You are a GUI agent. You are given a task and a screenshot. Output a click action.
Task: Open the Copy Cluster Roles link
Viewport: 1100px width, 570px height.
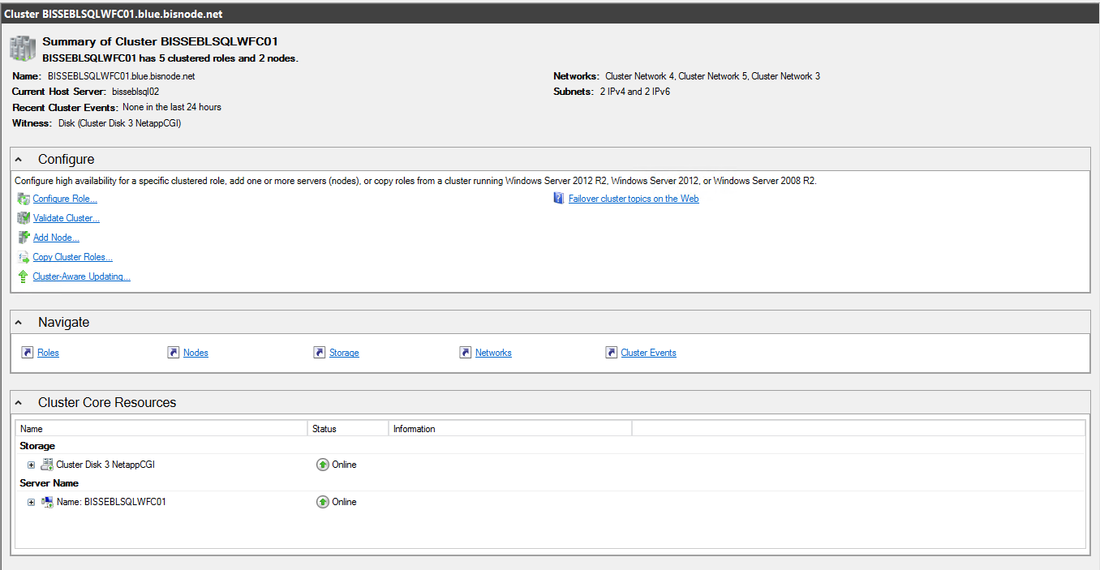[73, 257]
